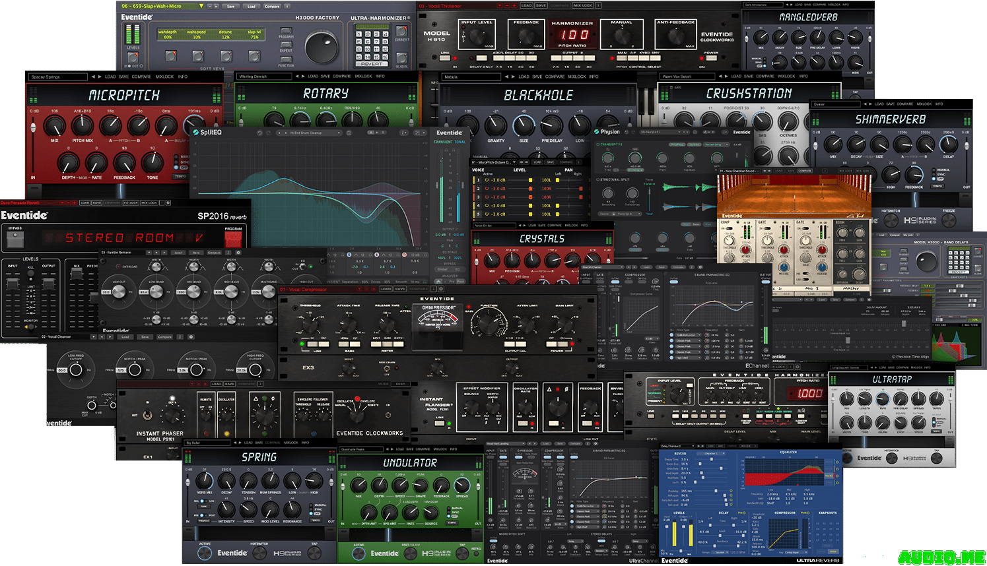
Task: Click INFO in the Rotary top bar
Action: [380, 77]
